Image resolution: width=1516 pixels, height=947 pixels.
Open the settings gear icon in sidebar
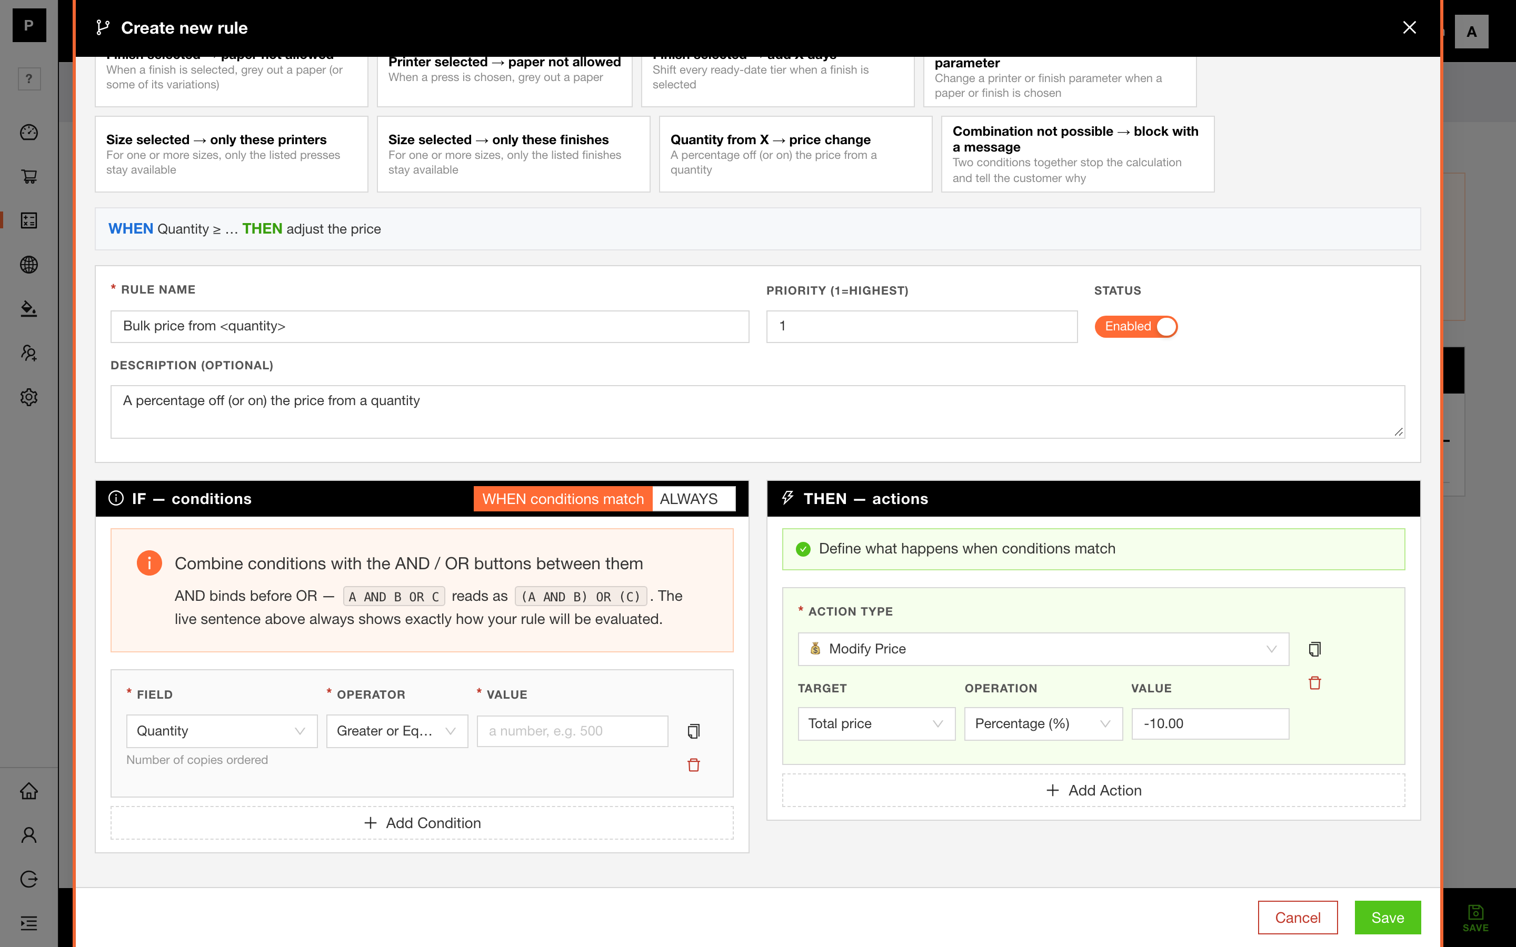(29, 397)
